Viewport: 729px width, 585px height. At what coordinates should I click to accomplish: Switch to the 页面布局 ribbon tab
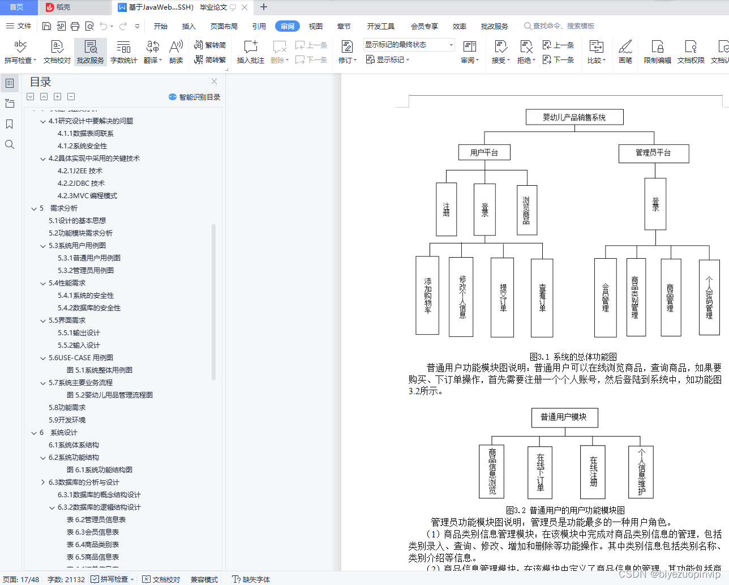pos(224,26)
